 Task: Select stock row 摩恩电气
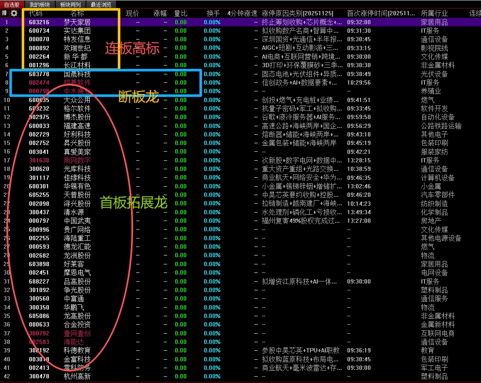[x=241, y=272]
